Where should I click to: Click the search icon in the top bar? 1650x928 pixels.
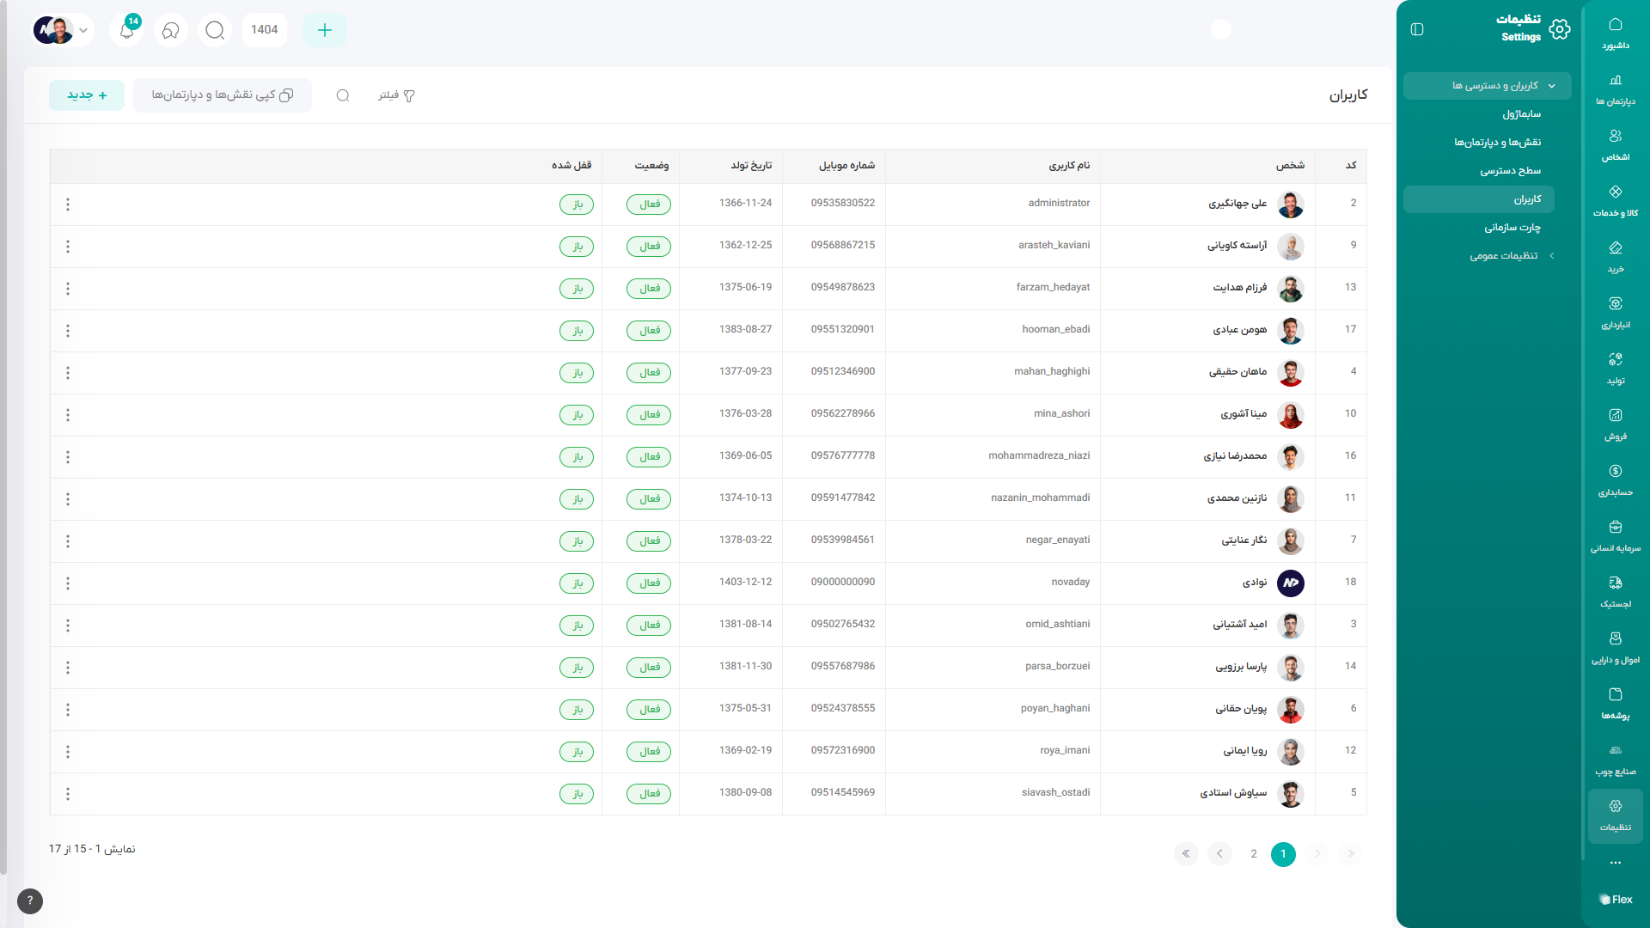pos(215,30)
